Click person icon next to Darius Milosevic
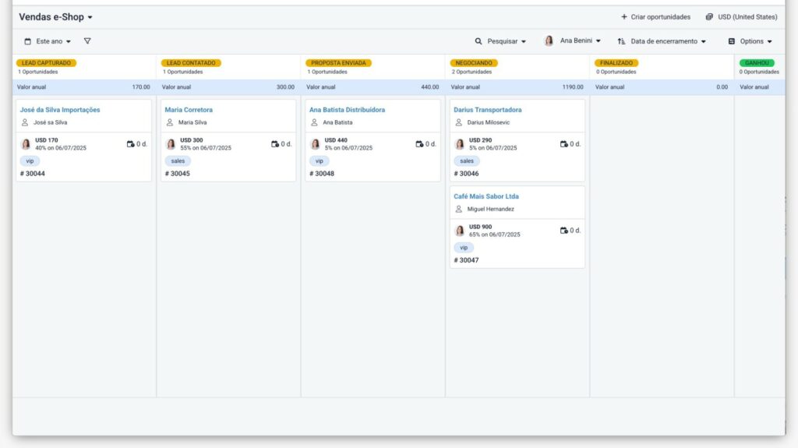The height and width of the screenshot is (448, 798). (458, 122)
